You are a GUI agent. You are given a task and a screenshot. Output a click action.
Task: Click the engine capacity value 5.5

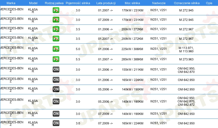[78, 59]
